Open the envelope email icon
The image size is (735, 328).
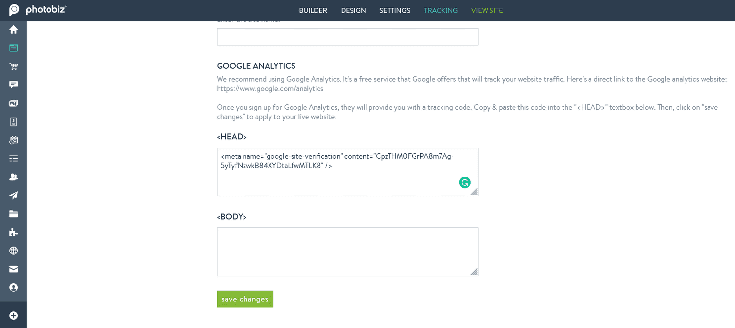point(13,268)
